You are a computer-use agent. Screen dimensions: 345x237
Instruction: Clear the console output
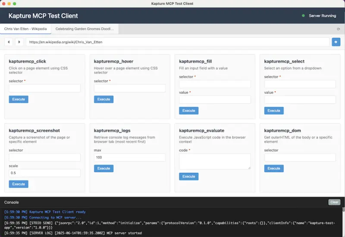tap(334, 202)
